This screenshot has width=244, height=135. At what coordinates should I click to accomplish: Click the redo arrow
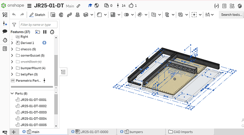pos(22,14)
